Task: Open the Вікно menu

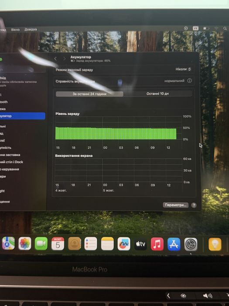Action: tap(15, 30)
